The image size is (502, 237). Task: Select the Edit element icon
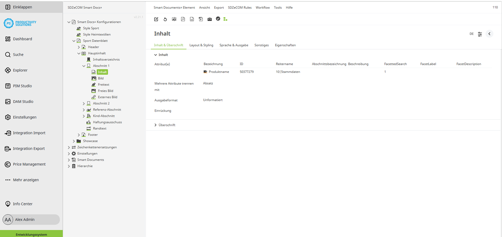[156, 19]
